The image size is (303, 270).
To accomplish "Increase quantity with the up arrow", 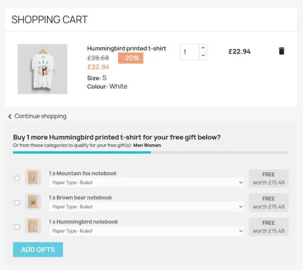I will click(x=203, y=48).
